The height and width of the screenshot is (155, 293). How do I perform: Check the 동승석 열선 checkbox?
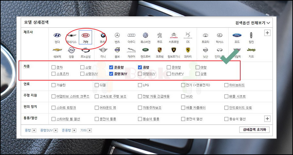pos(226,119)
